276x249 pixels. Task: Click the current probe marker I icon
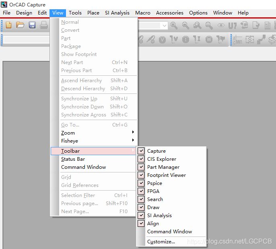point(197,39)
